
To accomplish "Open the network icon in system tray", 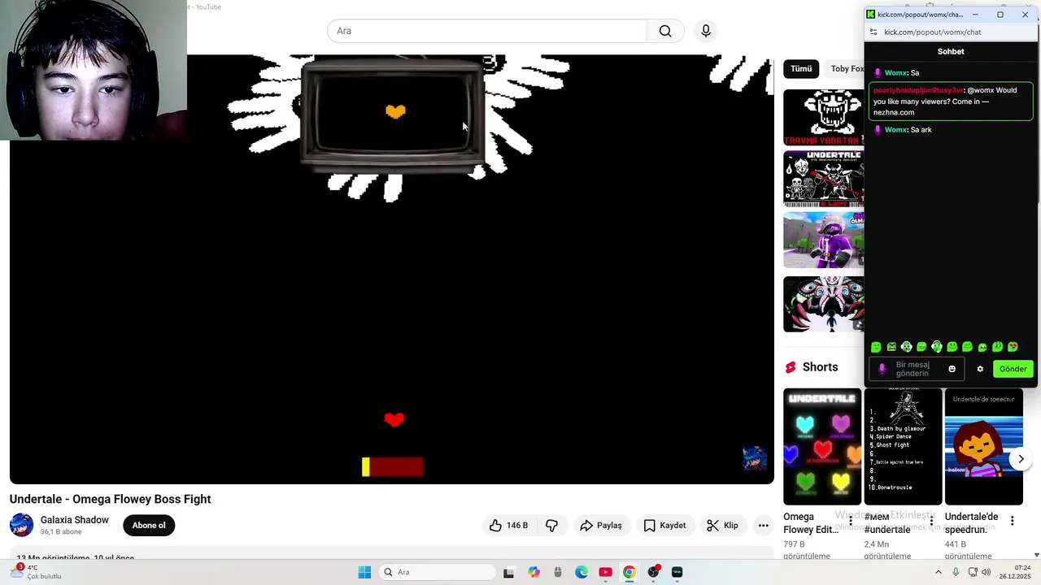I will (973, 572).
